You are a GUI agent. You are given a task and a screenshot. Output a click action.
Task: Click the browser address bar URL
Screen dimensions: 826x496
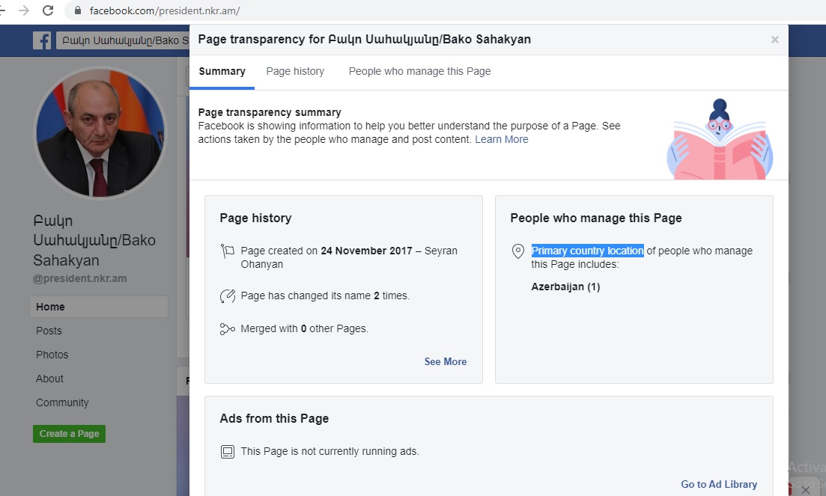(165, 10)
